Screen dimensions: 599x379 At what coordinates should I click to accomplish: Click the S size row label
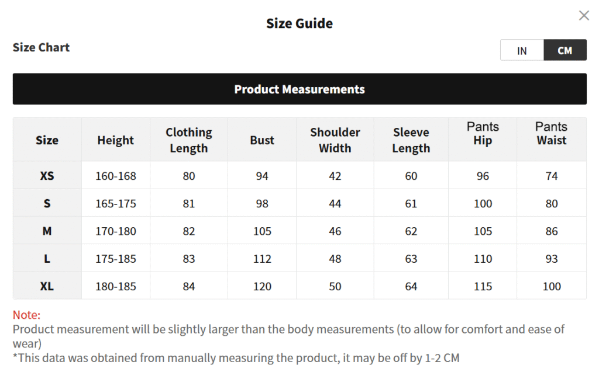coord(47,204)
